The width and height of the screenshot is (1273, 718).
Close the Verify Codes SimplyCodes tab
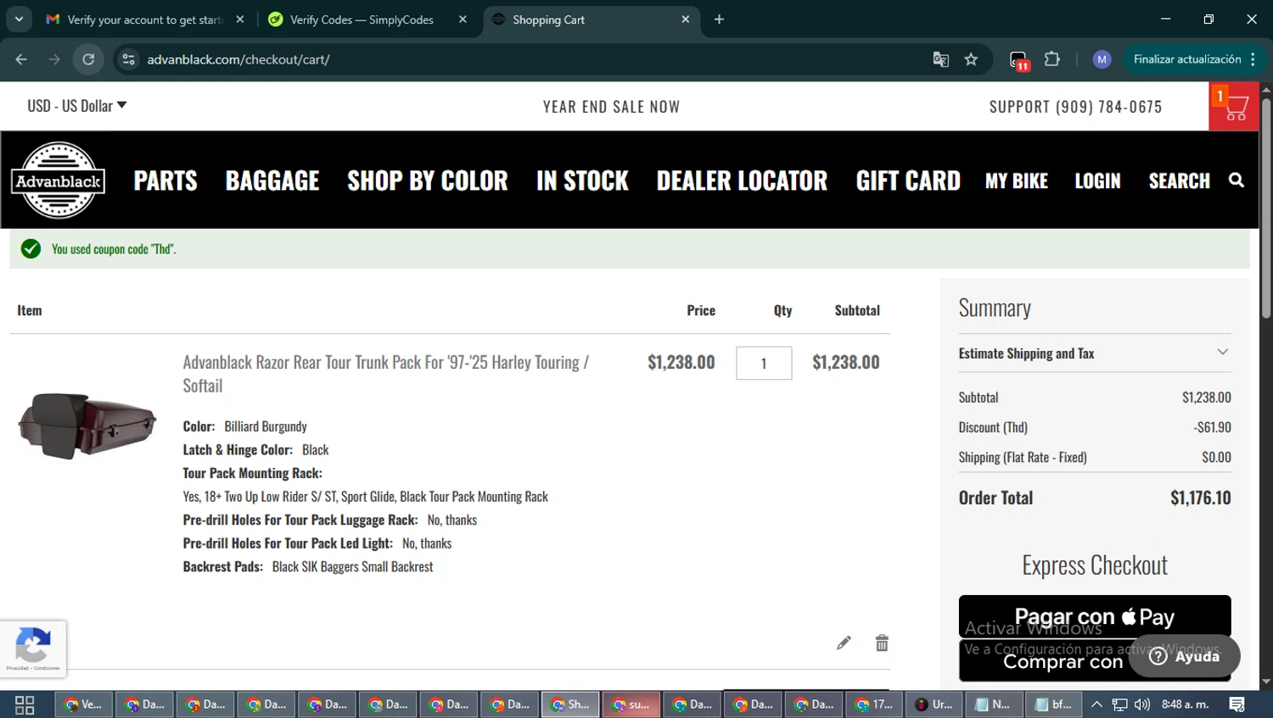point(463,19)
